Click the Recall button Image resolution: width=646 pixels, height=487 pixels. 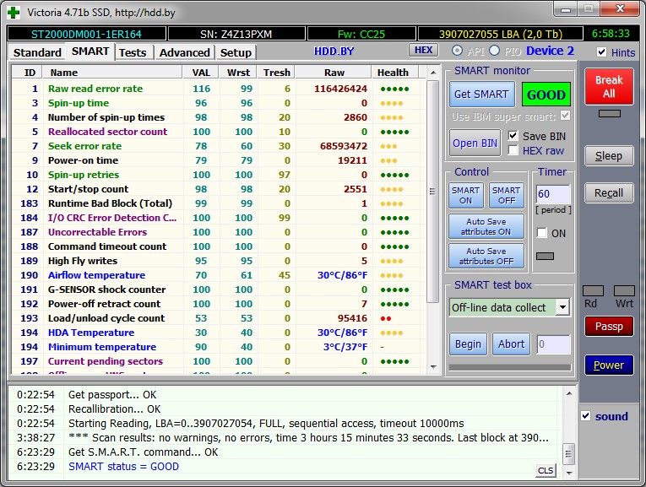pos(609,193)
